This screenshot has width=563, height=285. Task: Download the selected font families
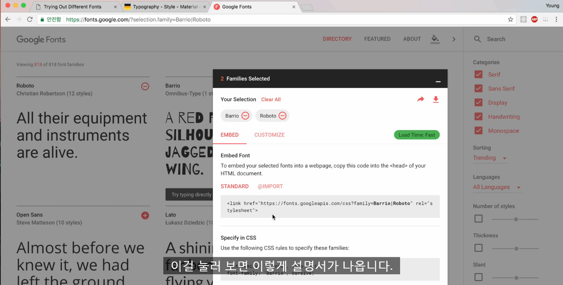[x=436, y=99]
